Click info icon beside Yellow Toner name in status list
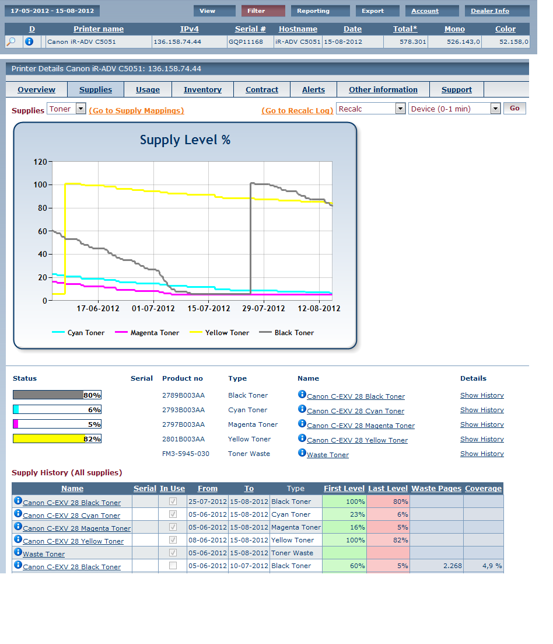553x644 pixels. click(302, 438)
